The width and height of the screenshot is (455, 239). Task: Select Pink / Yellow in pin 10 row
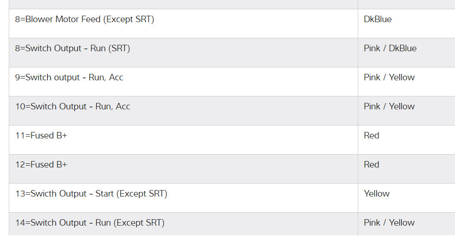(389, 107)
